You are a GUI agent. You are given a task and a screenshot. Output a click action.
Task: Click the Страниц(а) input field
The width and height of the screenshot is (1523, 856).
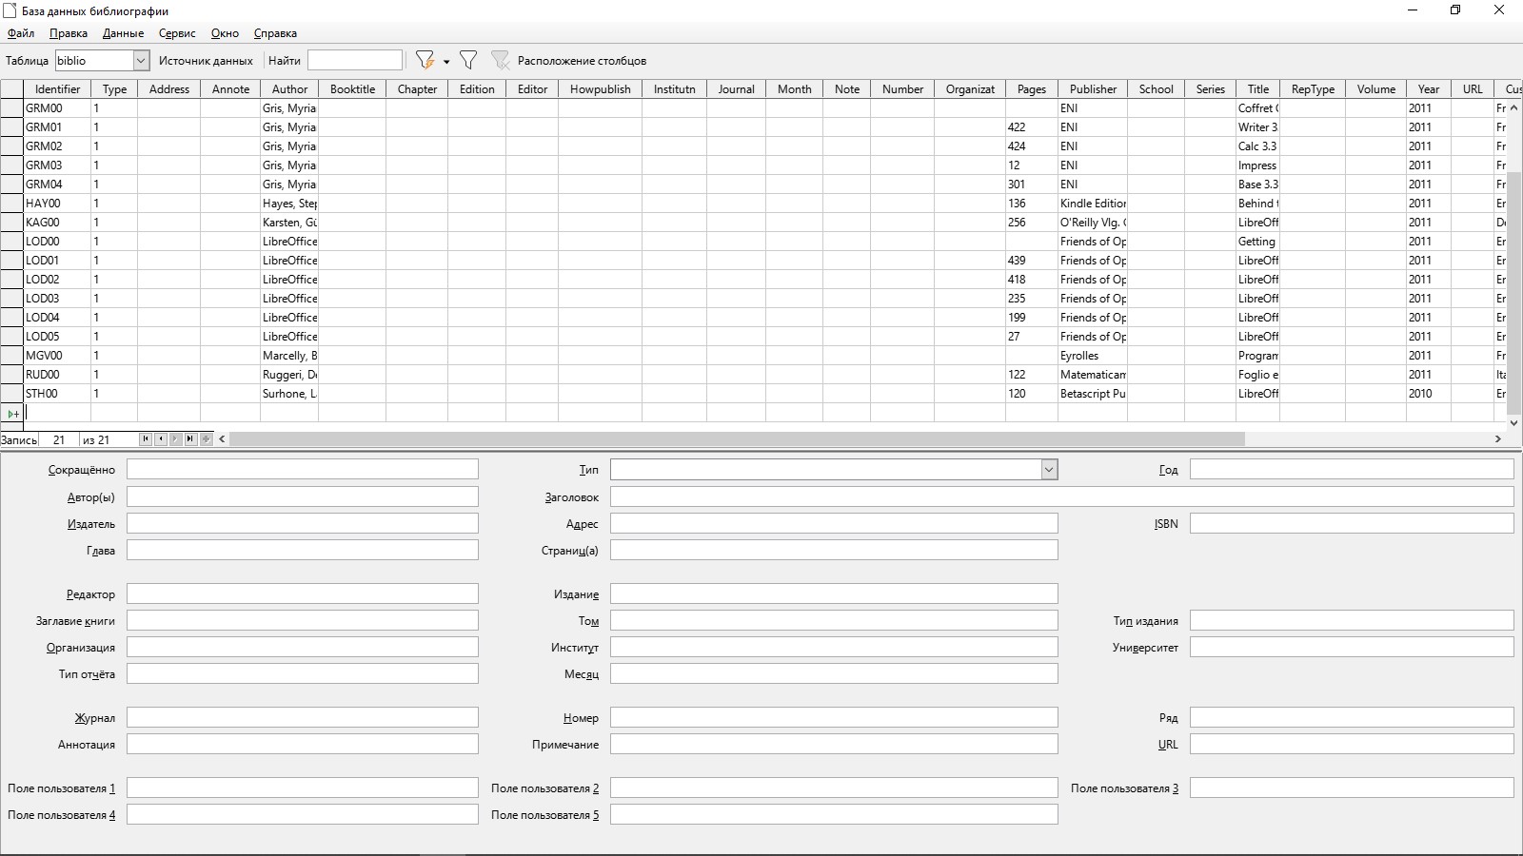click(x=834, y=550)
